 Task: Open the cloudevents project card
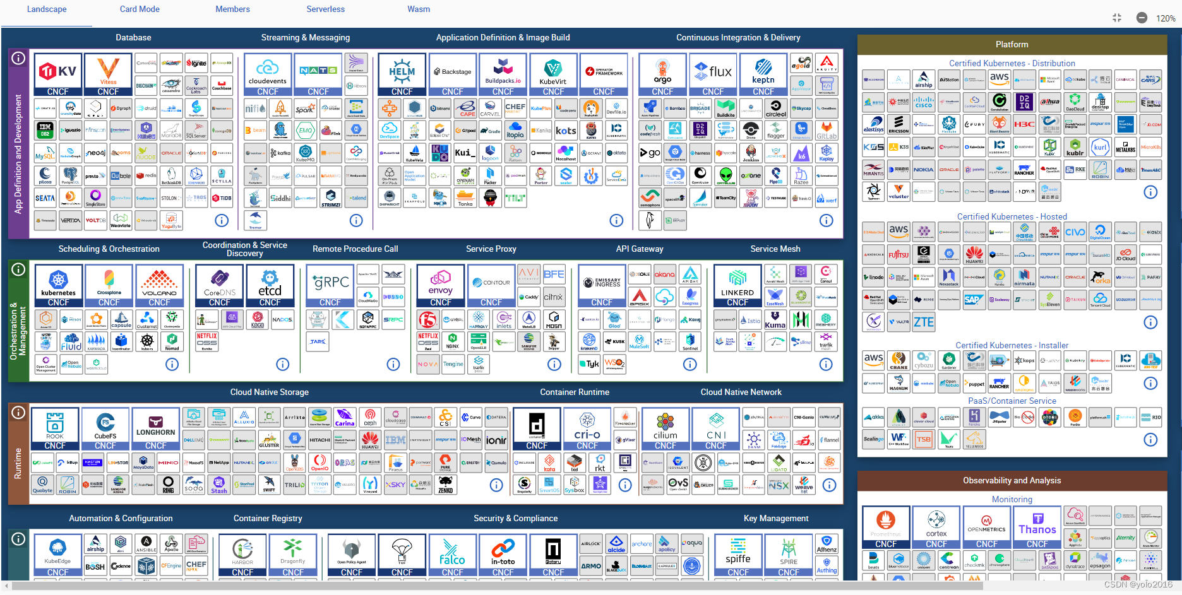(268, 74)
